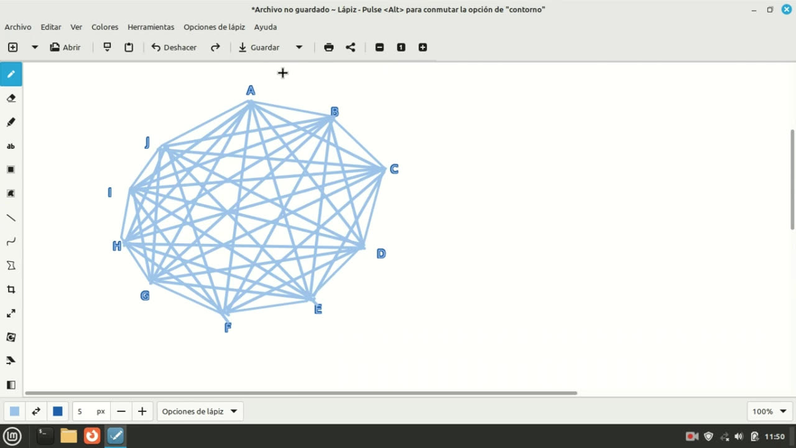796x448 pixels.
Task: Click the volume tray icon
Action: (x=739, y=436)
